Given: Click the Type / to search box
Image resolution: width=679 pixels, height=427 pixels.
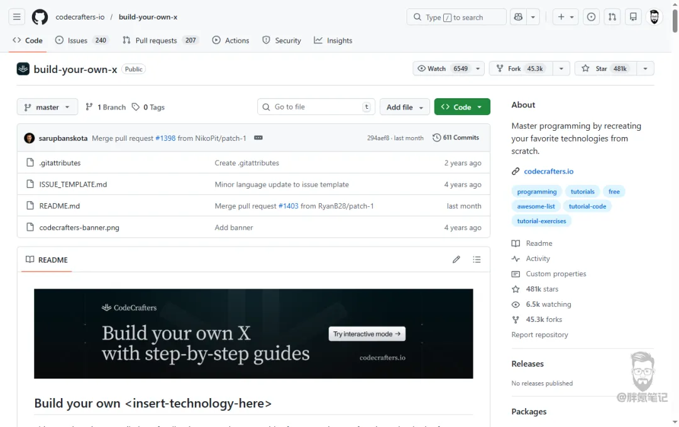Looking at the screenshot, I should pos(456,17).
